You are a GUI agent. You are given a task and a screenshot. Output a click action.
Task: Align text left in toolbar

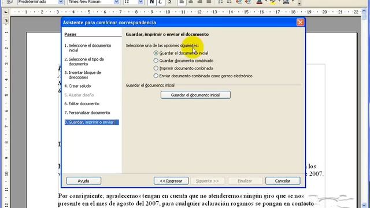pos(182,2)
